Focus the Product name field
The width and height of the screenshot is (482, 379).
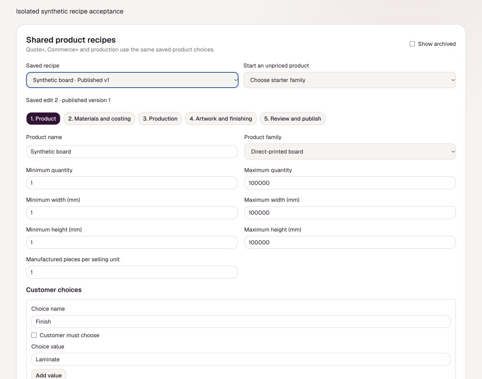tap(132, 152)
